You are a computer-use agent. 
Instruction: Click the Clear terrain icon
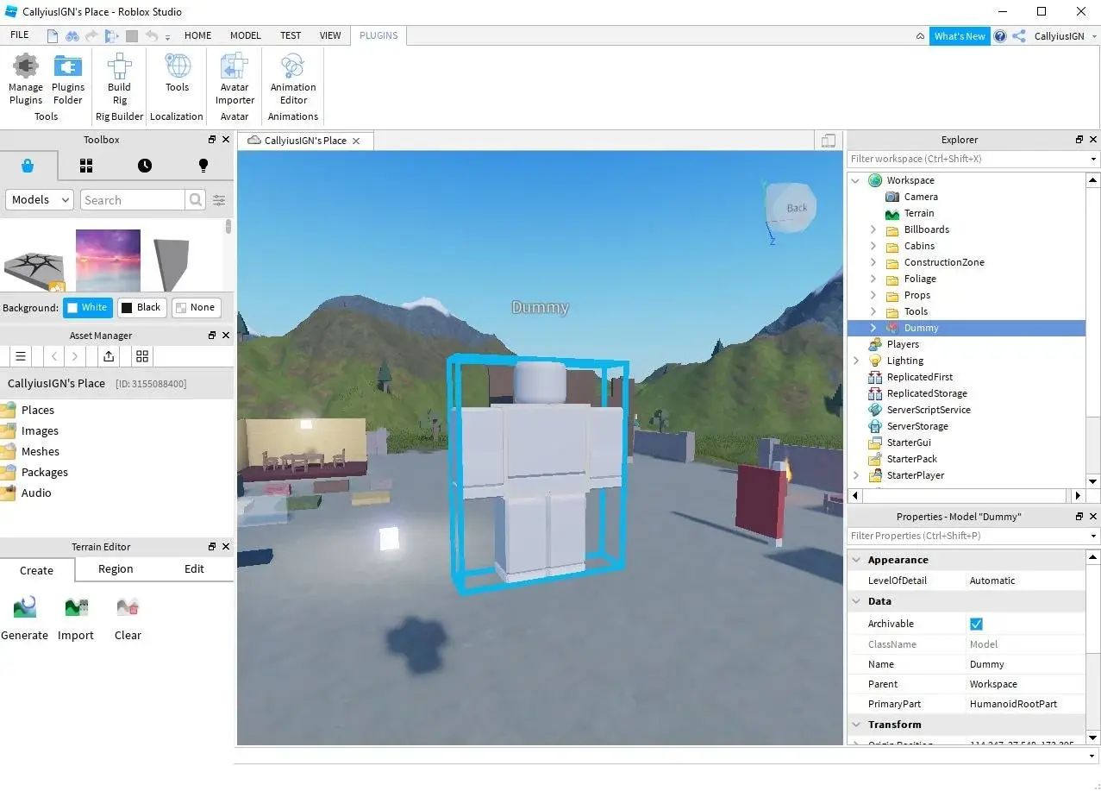point(128,618)
